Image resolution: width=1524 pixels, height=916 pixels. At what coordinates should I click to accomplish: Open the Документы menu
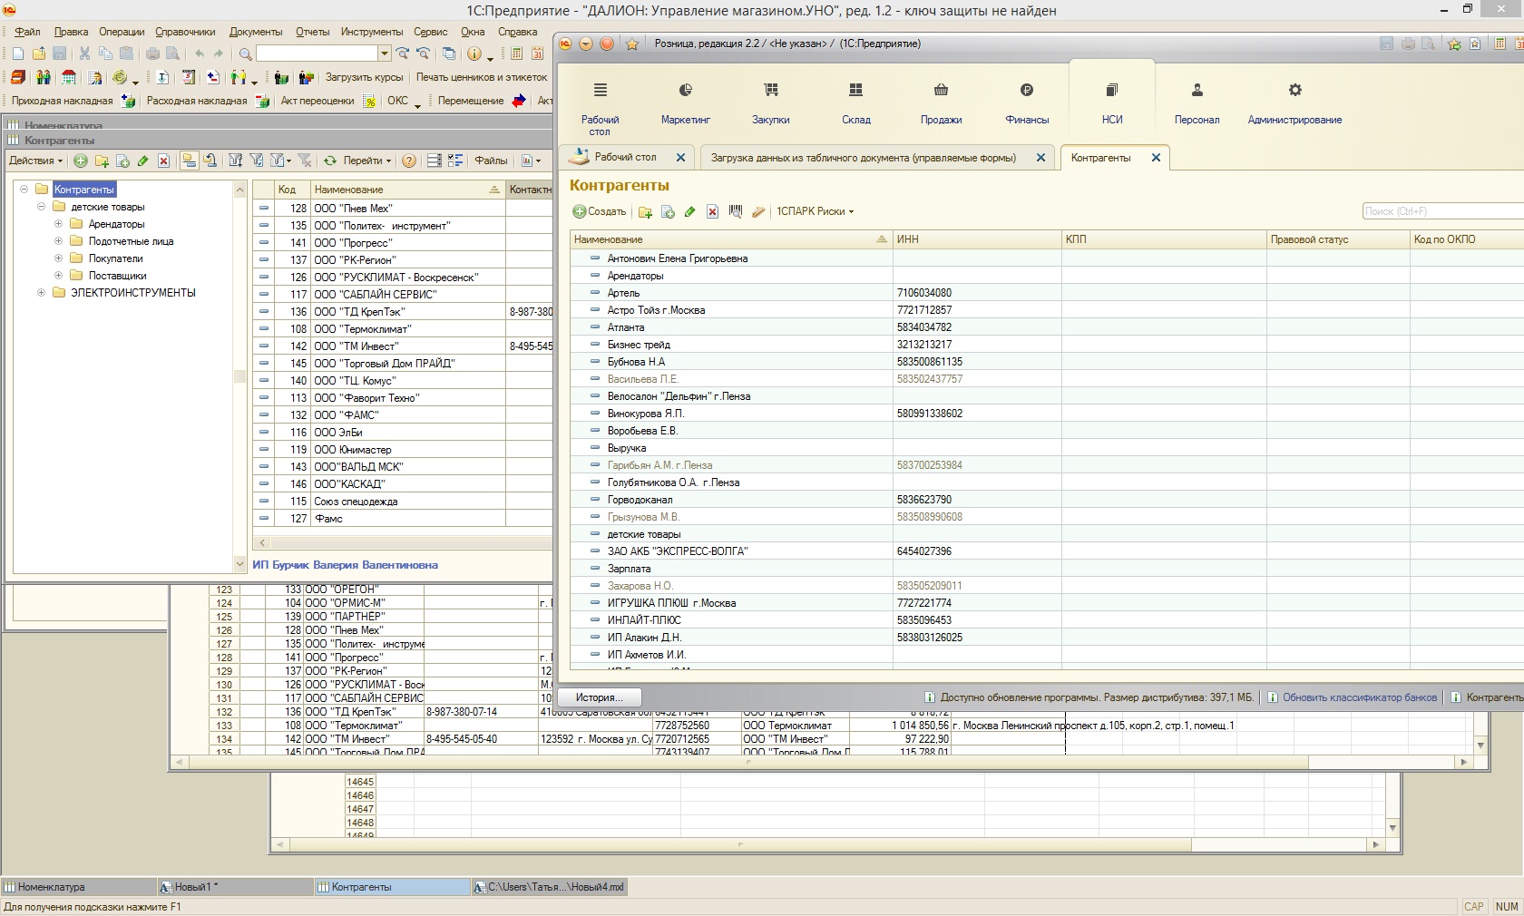click(x=256, y=32)
